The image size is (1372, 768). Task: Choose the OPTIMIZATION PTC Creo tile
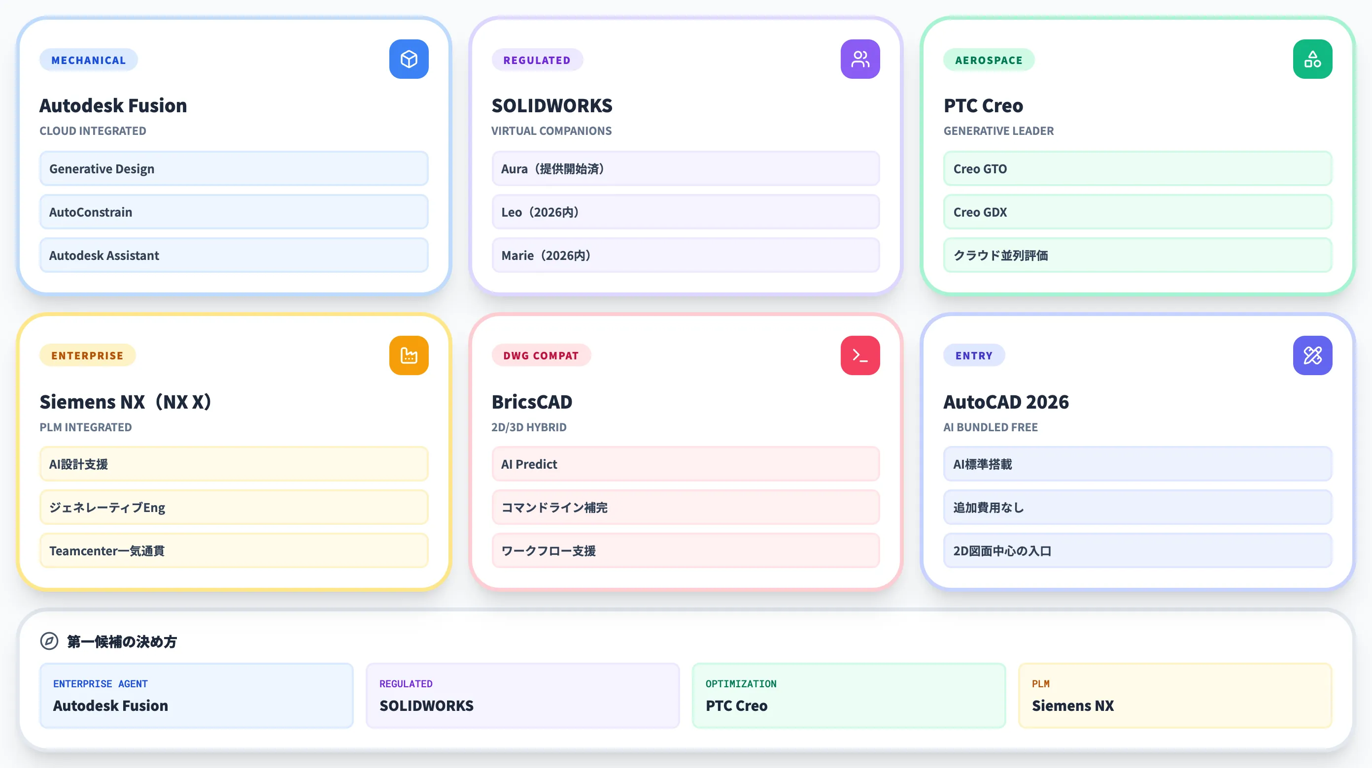(x=848, y=695)
